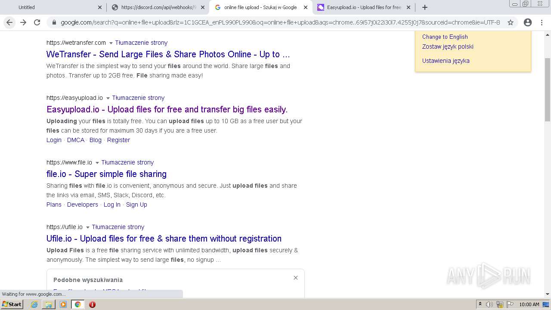Close the Untitled tab
Viewport: 551px width, 310px height.
click(100, 7)
